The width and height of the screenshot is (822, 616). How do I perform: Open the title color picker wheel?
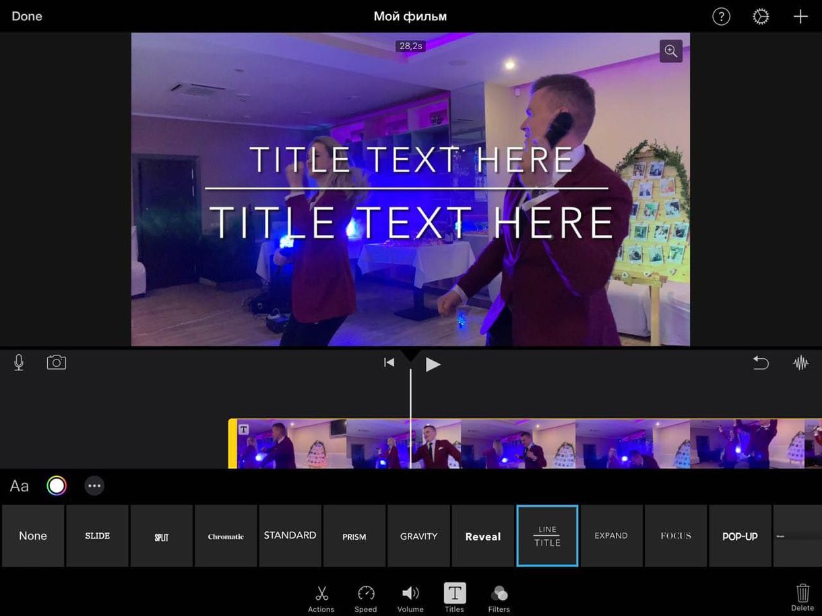[x=57, y=485]
